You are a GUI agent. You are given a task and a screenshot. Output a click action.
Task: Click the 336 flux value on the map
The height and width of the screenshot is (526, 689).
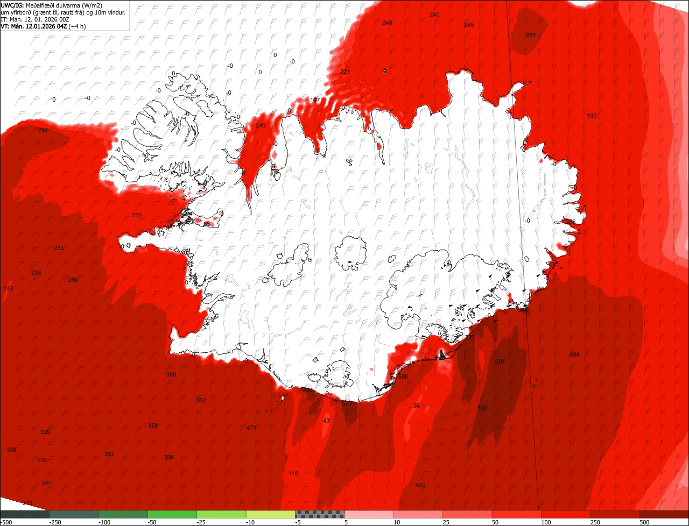pos(169,457)
